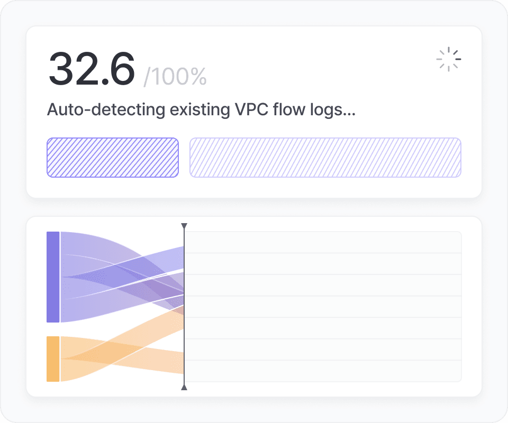
Task: Click the bottom row of the empty grid
Action: [x=323, y=371]
